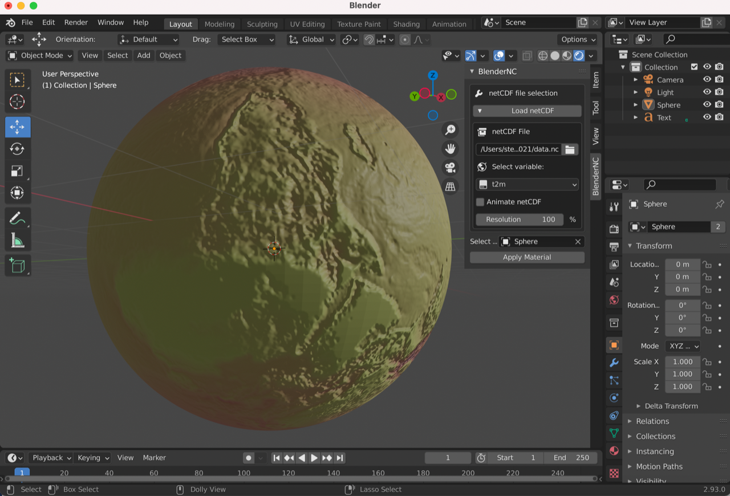Screen dimensions: 730x496
Task: Switch to the Shading workspace tab
Action: tap(407, 24)
